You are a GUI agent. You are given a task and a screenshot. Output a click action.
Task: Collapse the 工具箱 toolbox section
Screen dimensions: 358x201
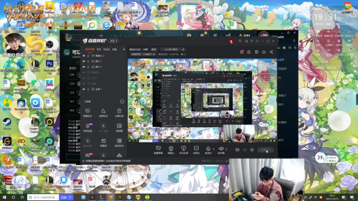(122, 101)
